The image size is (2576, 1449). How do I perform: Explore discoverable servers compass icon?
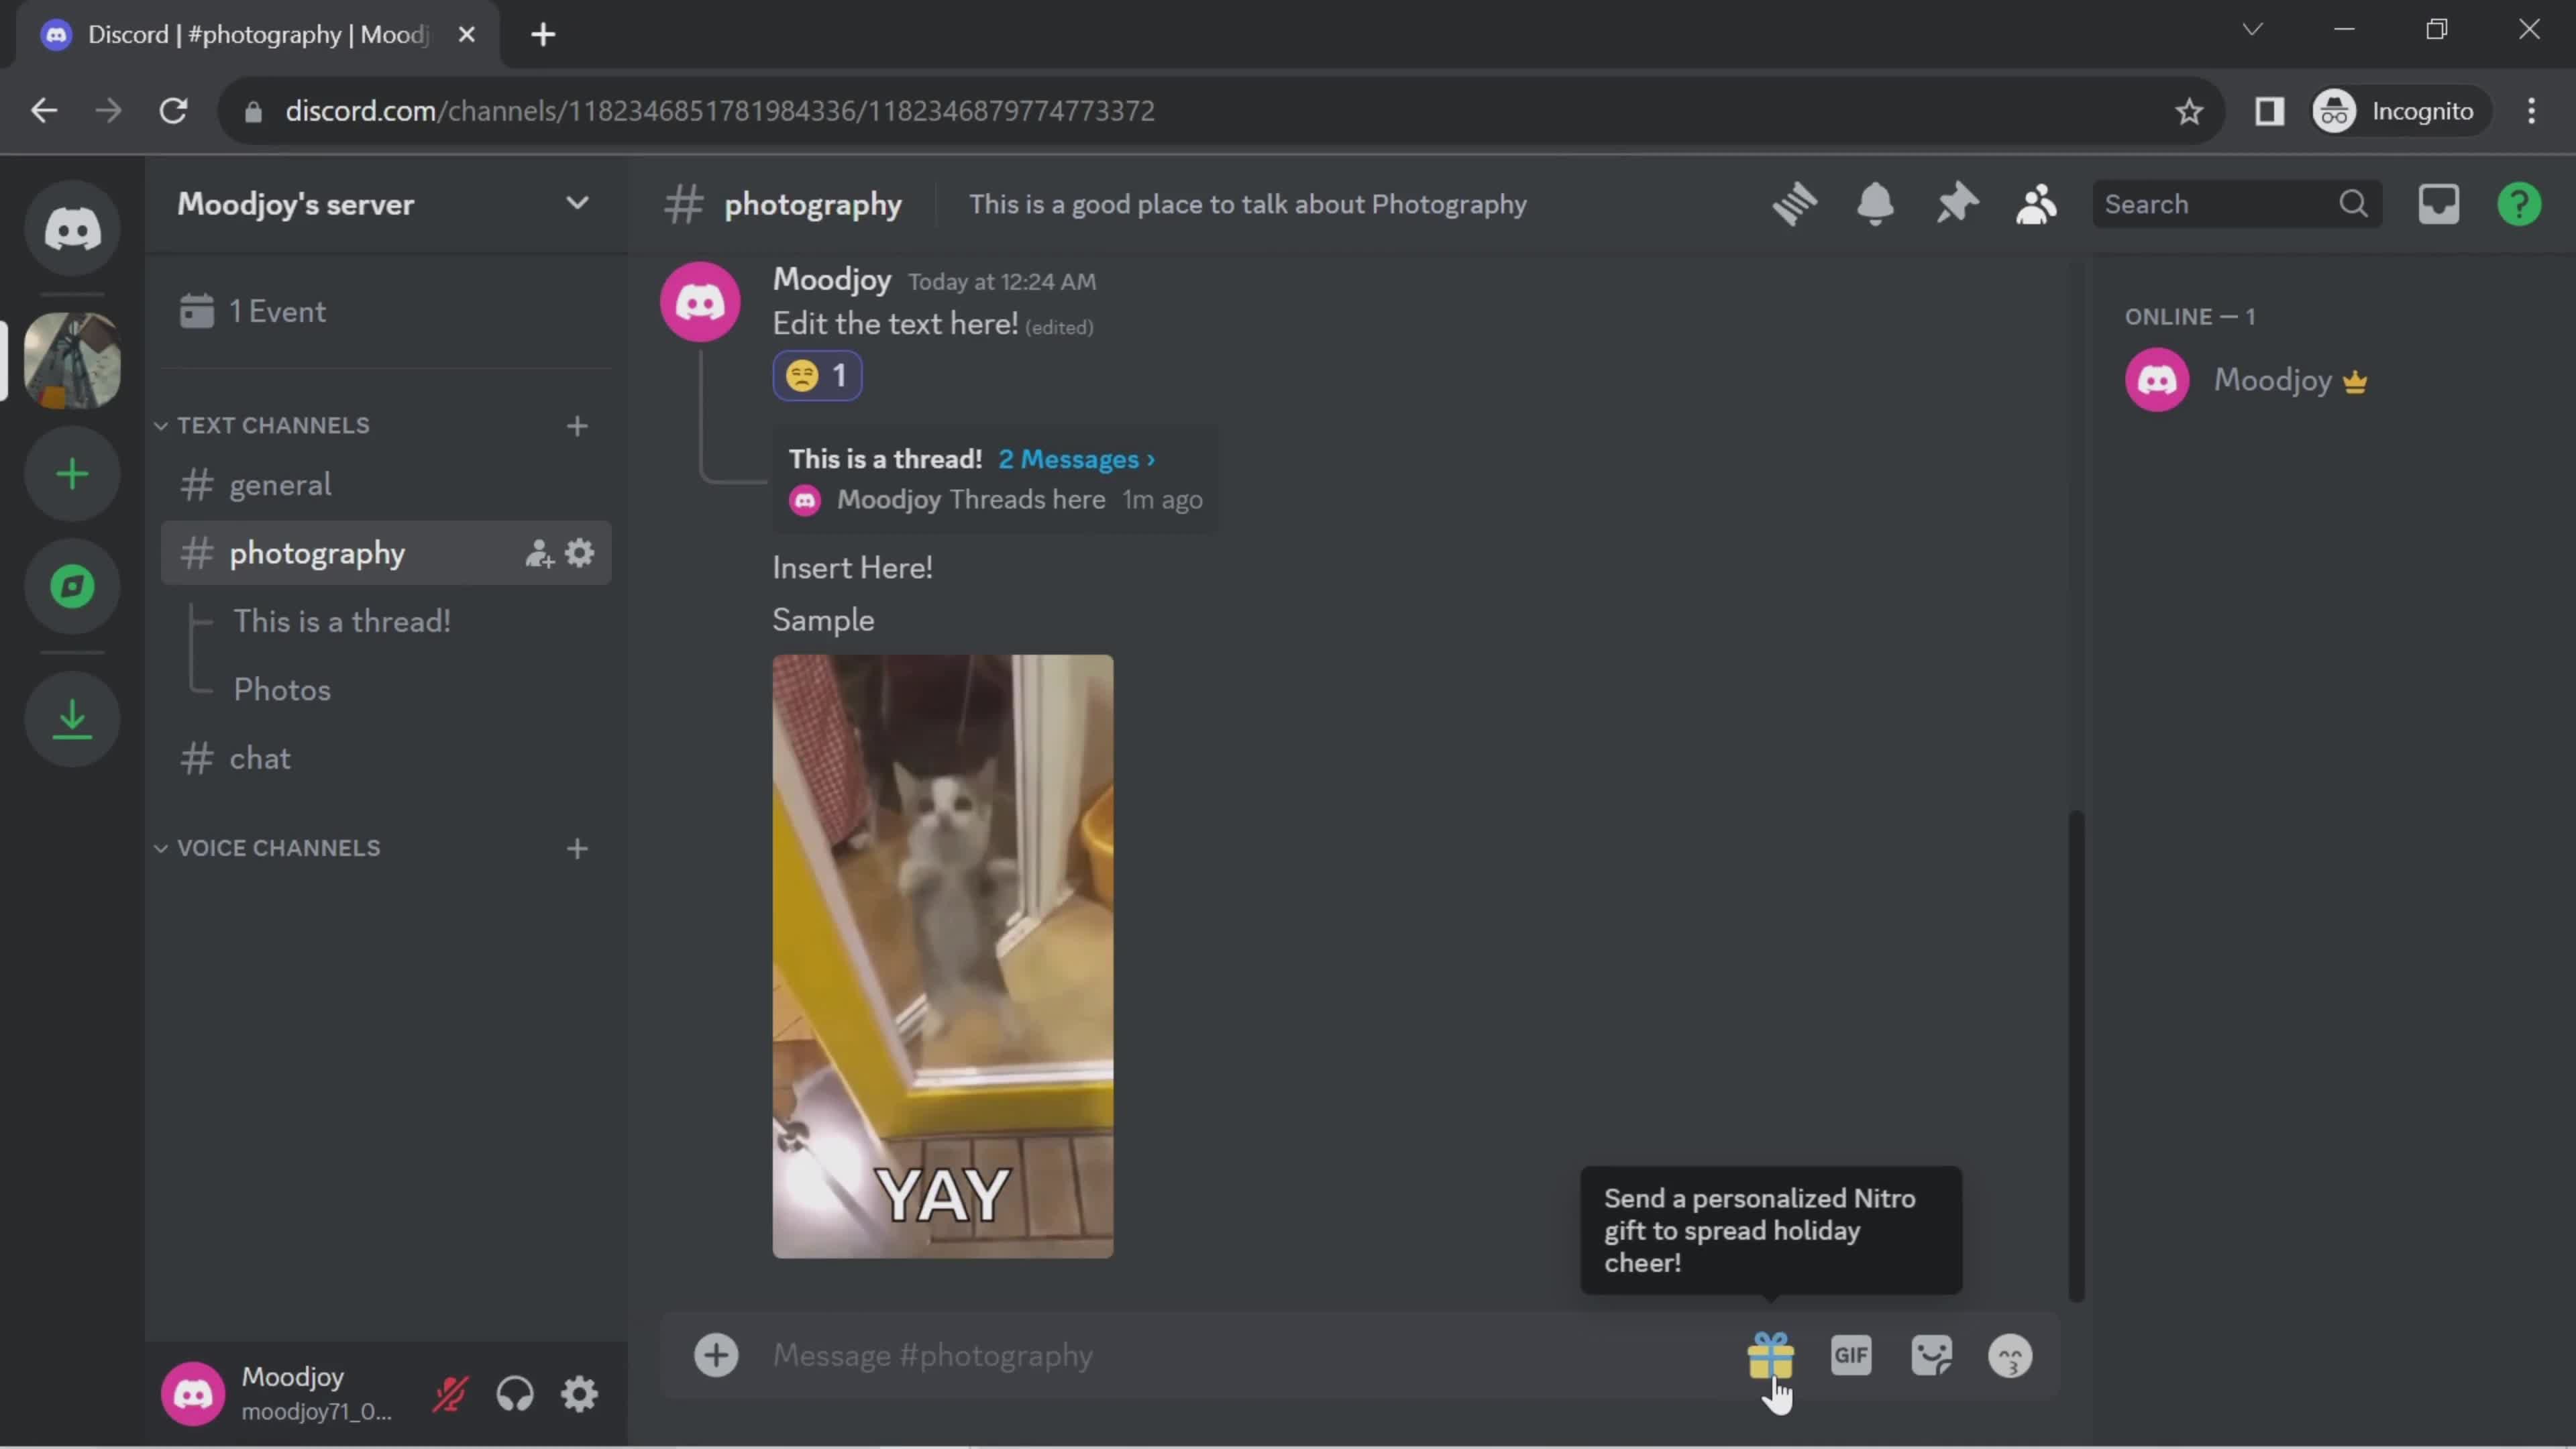(x=72, y=587)
